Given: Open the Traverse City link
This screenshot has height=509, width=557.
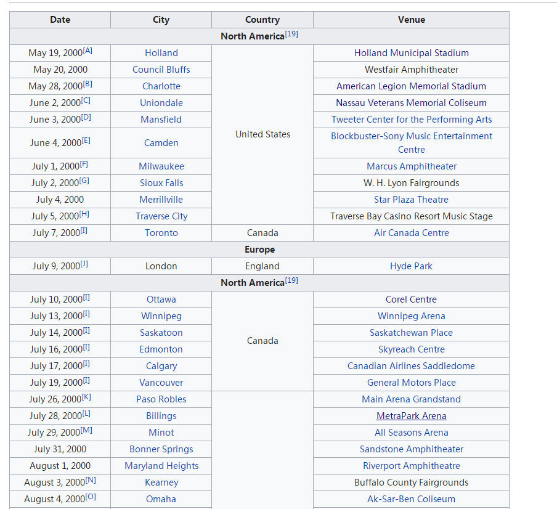Looking at the screenshot, I should (161, 216).
